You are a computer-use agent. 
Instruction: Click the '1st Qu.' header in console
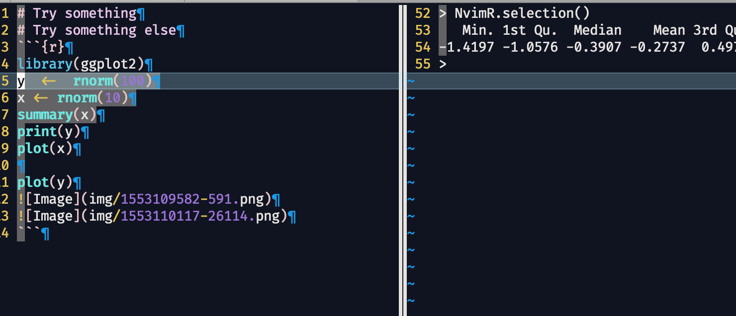coord(530,30)
